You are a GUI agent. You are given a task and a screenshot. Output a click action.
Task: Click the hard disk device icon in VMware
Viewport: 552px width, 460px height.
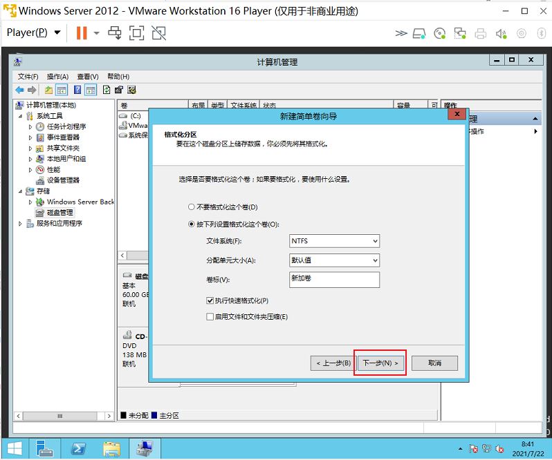tap(419, 33)
